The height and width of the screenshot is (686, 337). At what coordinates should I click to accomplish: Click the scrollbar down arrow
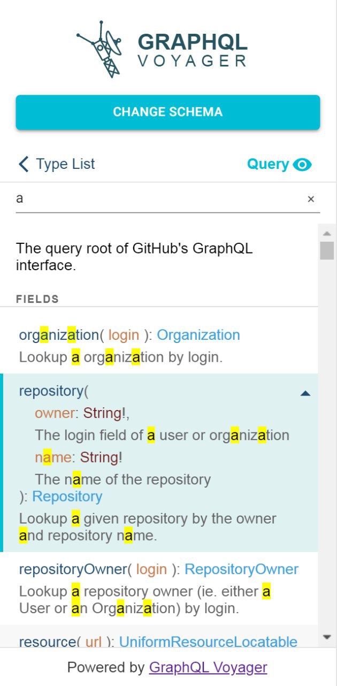pos(327,637)
